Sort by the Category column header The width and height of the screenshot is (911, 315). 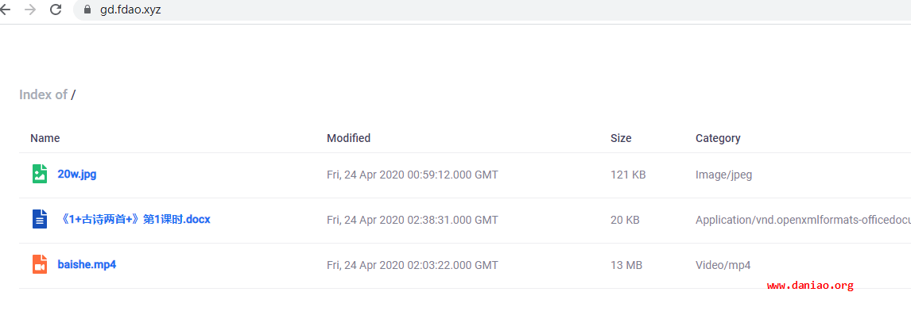click(718, 138)
